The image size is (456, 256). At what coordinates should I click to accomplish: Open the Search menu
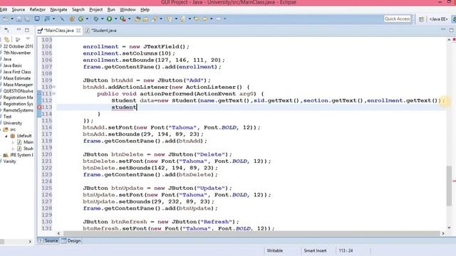tap(78, 9)
